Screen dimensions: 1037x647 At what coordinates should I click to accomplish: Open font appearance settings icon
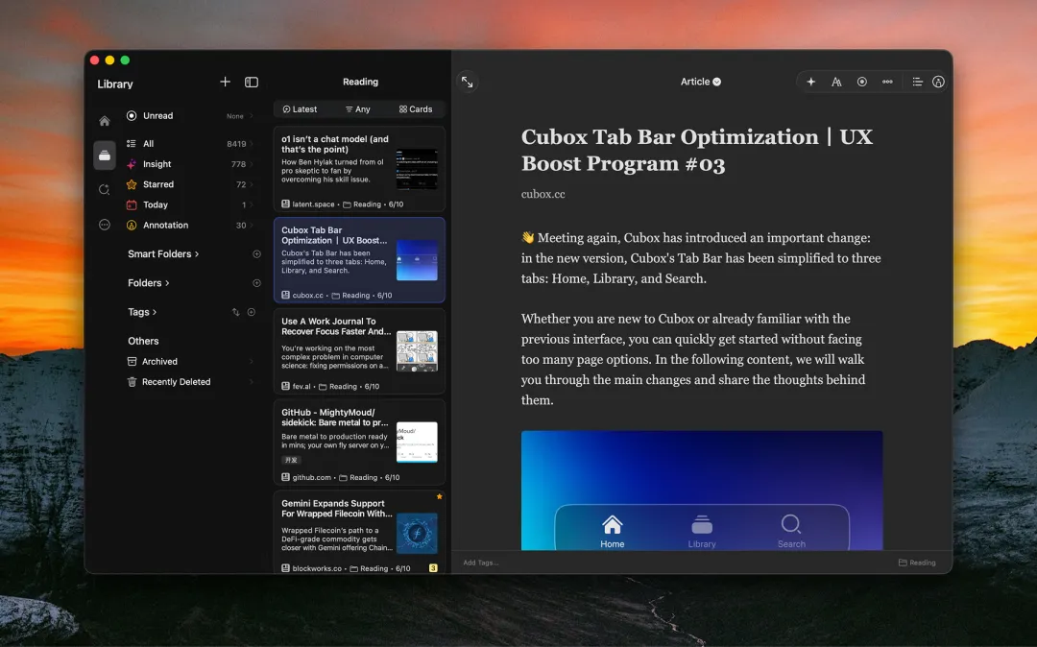pos(836,82)
